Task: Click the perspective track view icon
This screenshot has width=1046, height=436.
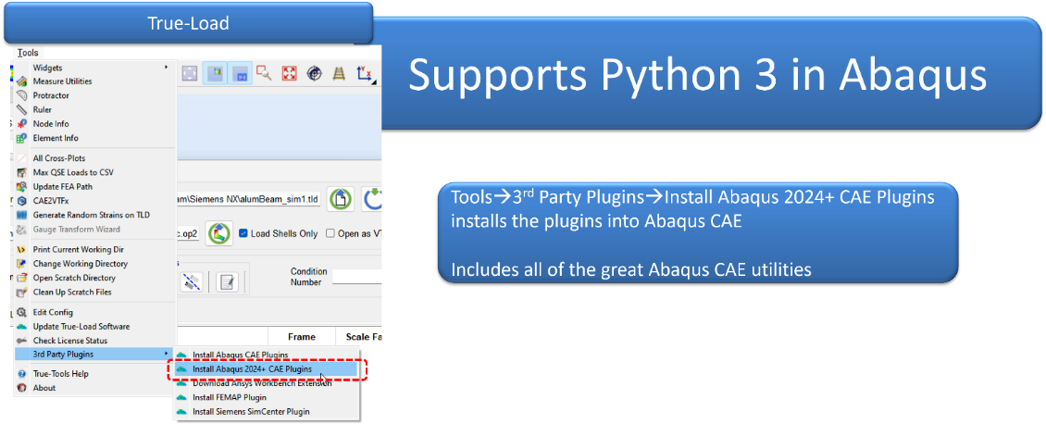Action: point(339,73)
